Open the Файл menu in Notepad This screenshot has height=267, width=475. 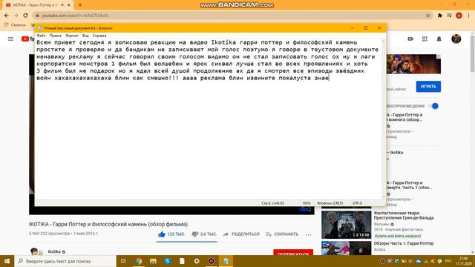click(x=42, y=36)
